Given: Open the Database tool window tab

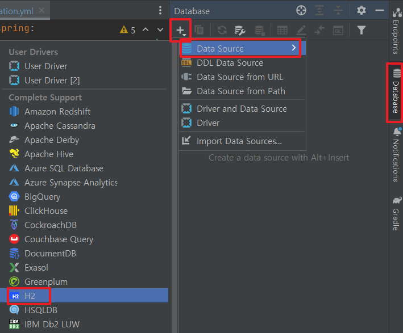Looking at the screenshot, I should [396, 92].
